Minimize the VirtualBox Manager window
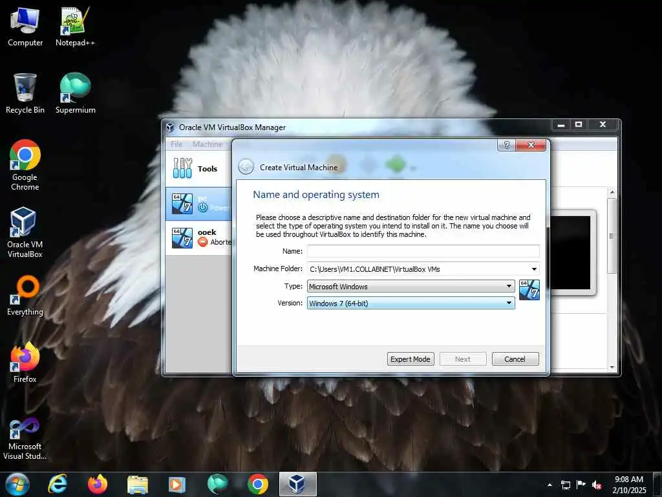662x497 pixels. [x=561, y=124]
